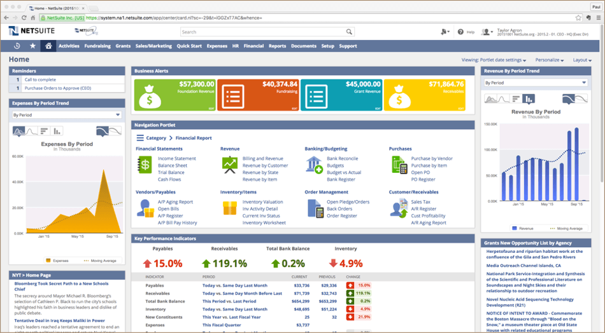Click the NetSuite logo
Viewport: 605px width, 333px height.
[32, 31]
